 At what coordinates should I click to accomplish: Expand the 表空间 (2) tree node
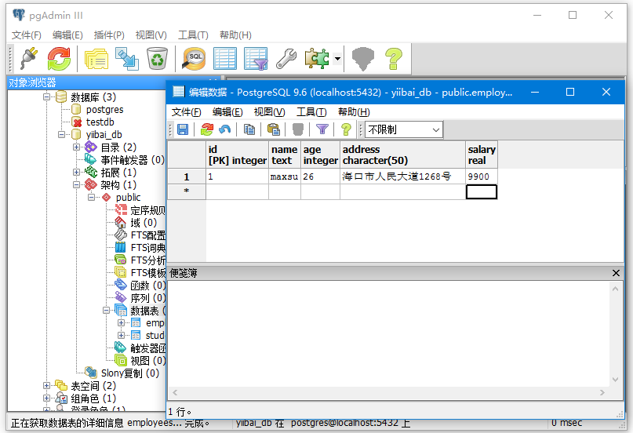(47, 386)
